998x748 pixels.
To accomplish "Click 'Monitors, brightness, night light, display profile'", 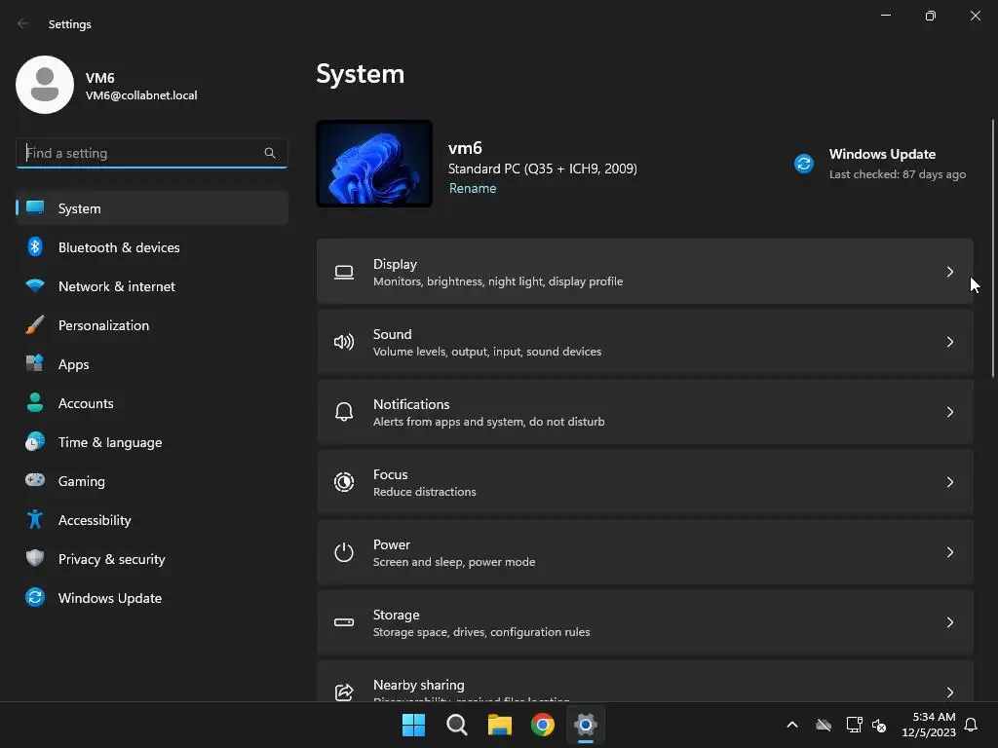I will point(498,281).
